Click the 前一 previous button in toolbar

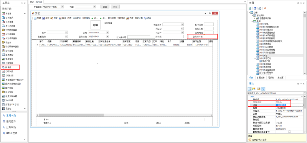click(94, 18)
